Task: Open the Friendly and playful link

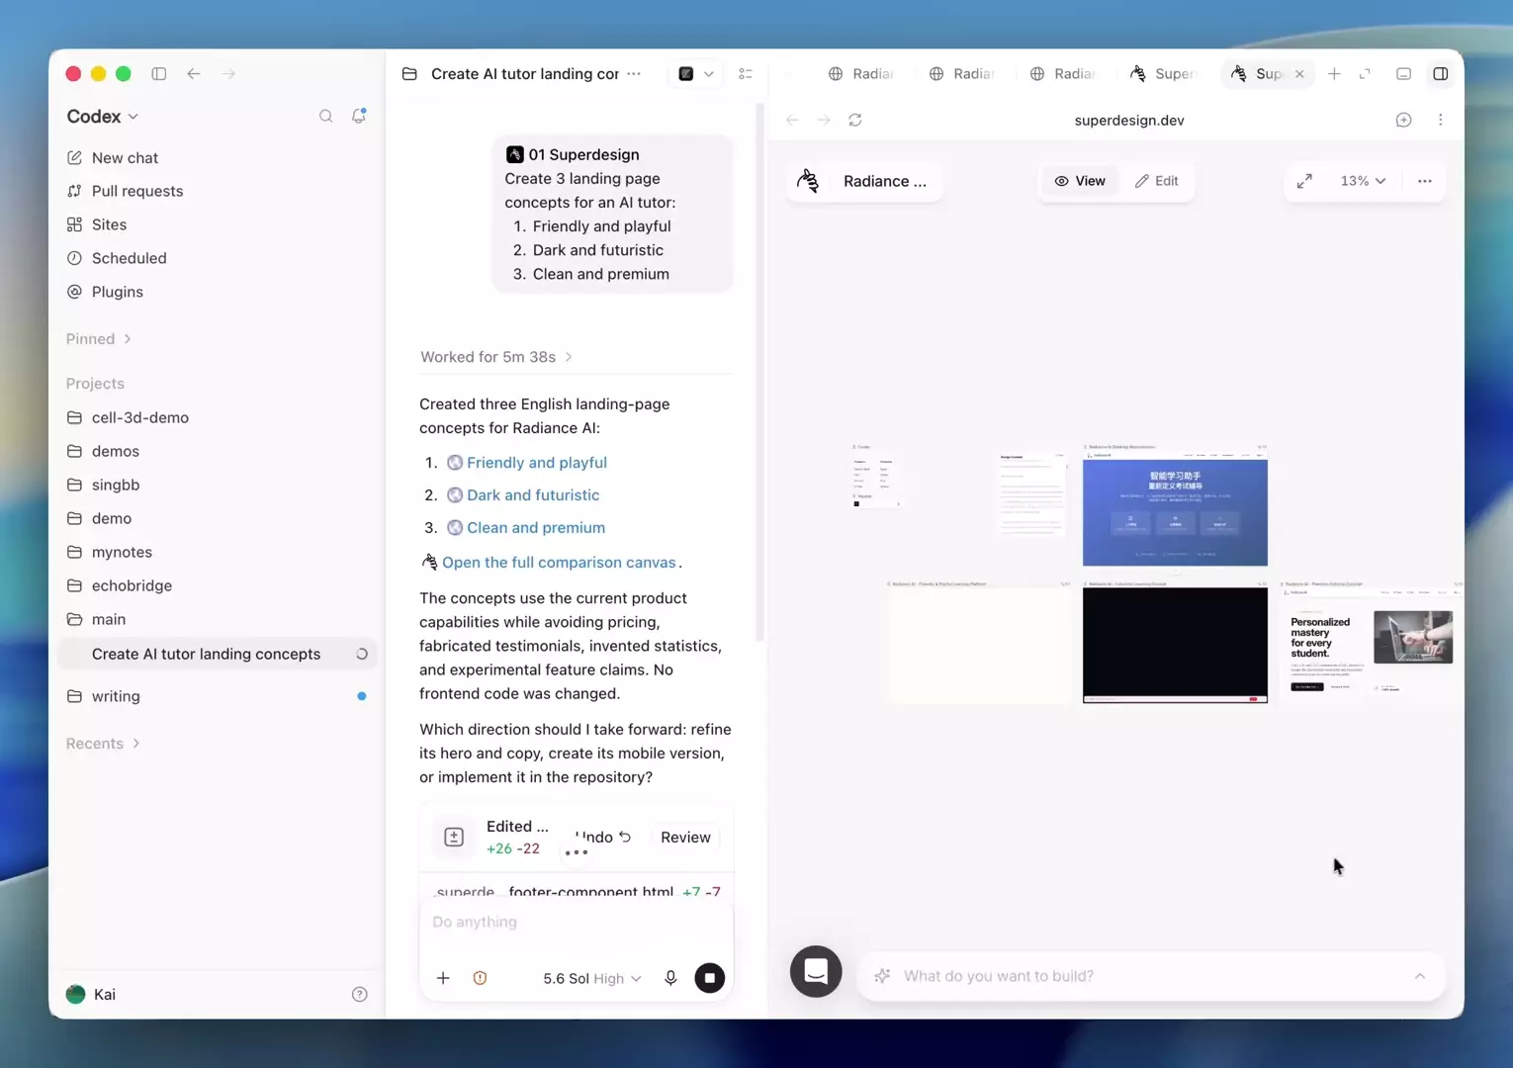Action: (536, 462)
